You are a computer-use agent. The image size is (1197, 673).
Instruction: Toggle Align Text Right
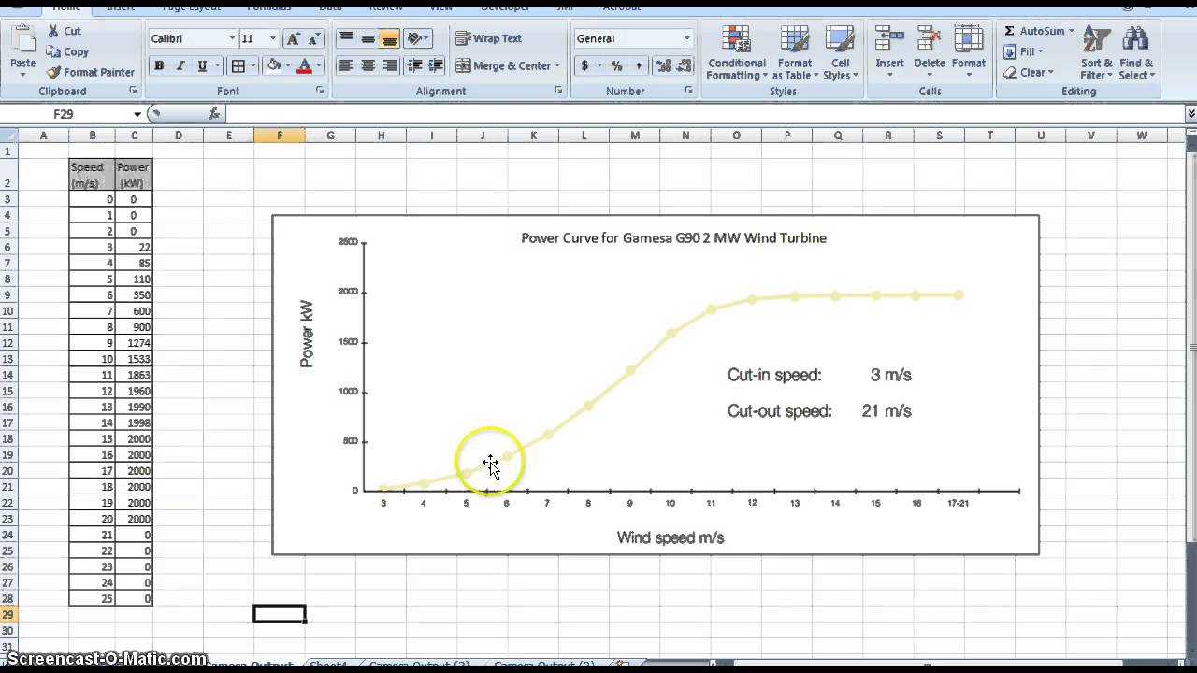pos(389,65)
